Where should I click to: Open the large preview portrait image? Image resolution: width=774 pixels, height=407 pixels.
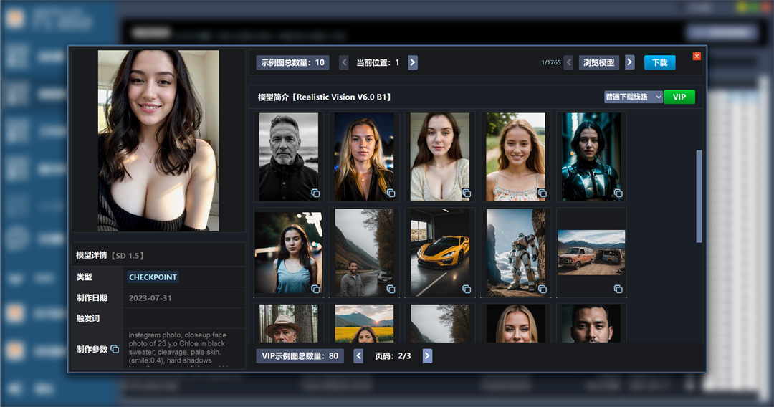tap(158, 140)
